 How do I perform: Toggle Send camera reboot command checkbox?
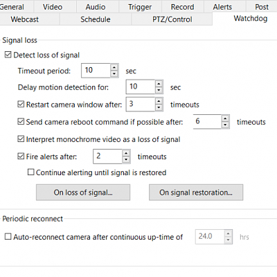point(21,121)
